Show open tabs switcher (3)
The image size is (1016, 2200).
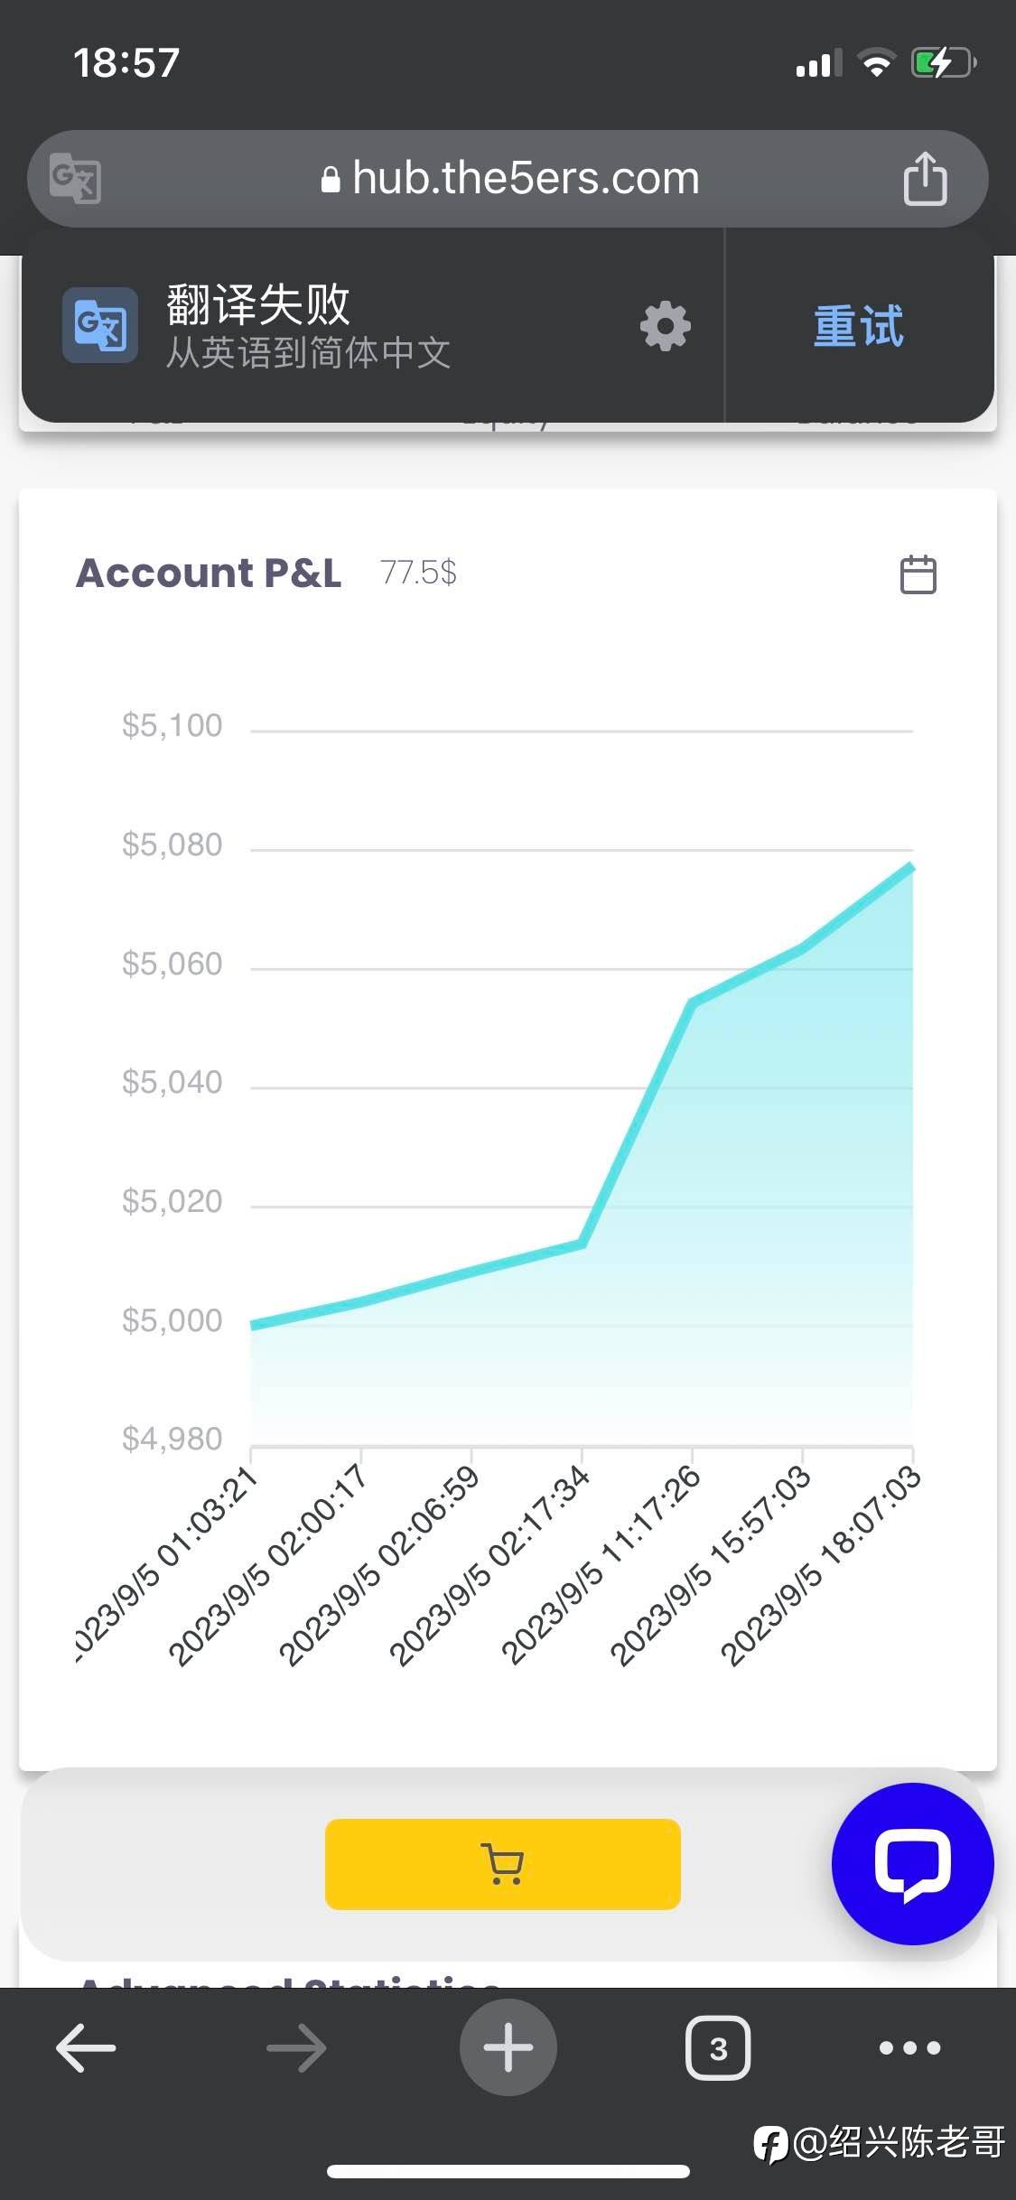pos(718,2047)
